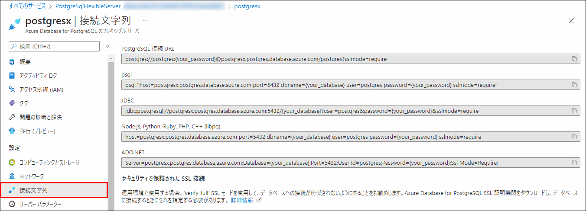Click the 移行 (プレビュー) icon
Viewport: 586px width, 211px height.
(x=12, y=131)
